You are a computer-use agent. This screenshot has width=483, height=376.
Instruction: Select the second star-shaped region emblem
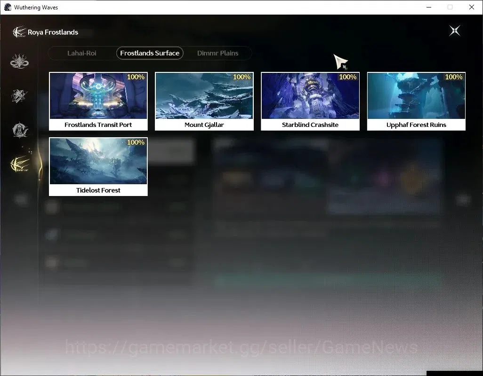tap(19, 95)
